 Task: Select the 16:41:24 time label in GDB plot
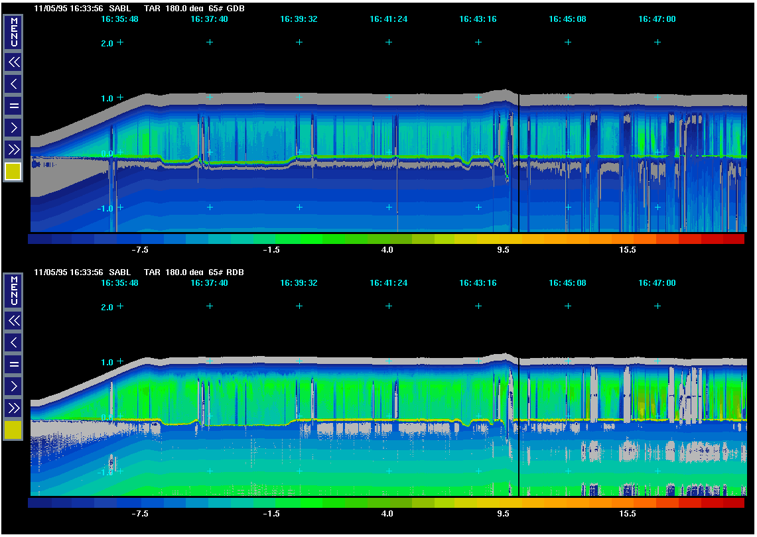pos(389,19)
